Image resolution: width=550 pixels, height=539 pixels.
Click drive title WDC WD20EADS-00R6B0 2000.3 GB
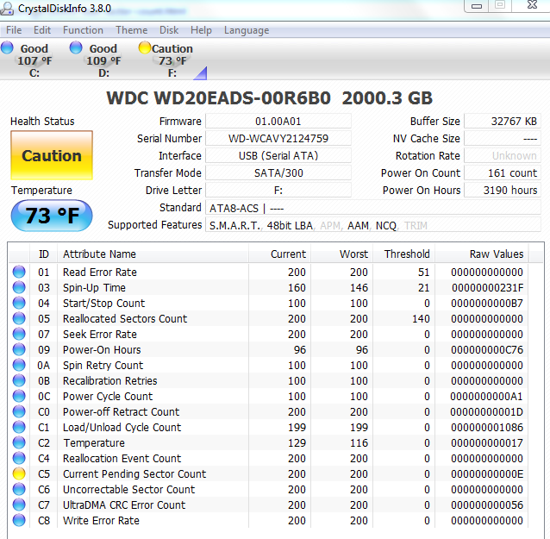pyautogui.click(x=269, y=98)
